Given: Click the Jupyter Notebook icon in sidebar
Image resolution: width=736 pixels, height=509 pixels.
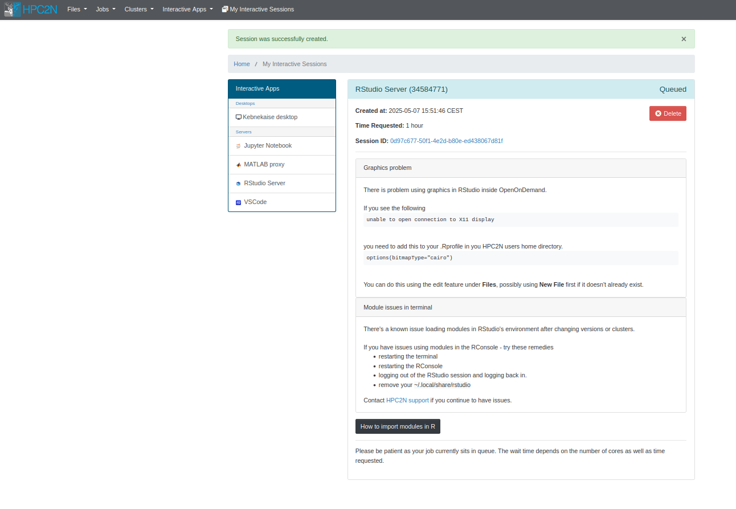Looking at the screenshot, I should (x=239, y=146).
